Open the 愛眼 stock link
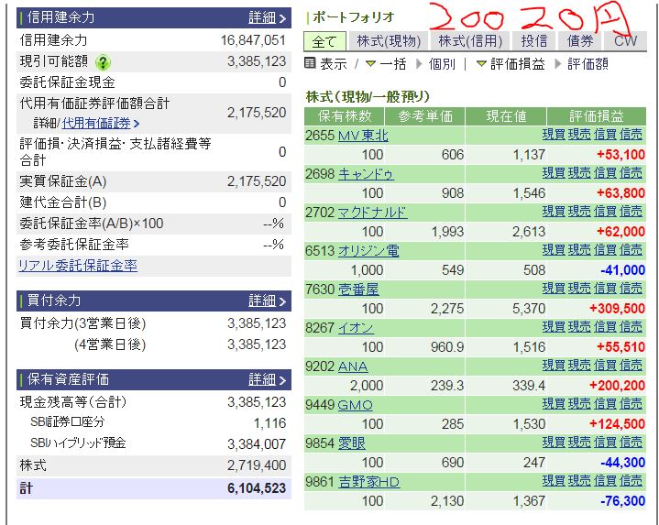 click(x=352, y=443)
